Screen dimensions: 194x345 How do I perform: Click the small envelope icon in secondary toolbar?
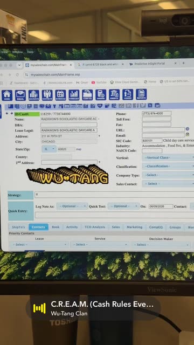[48, 106]
